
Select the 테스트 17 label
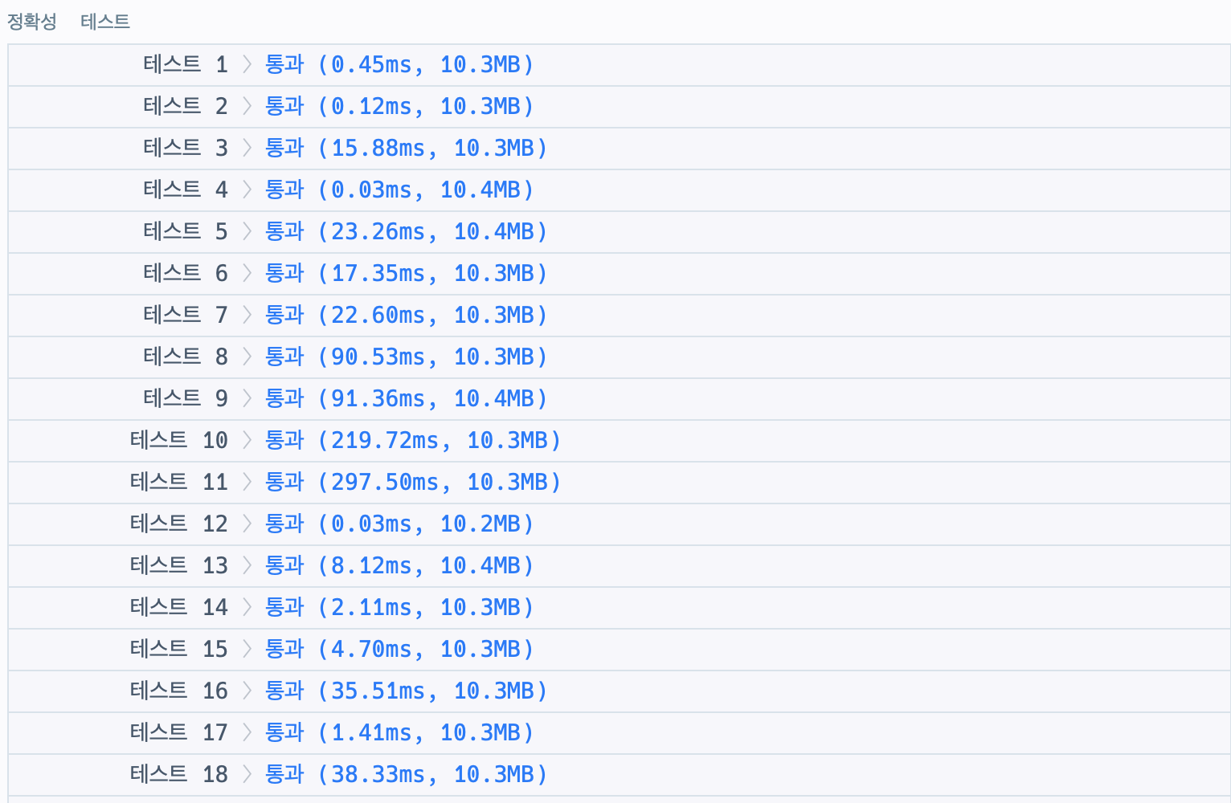point(179,732)
